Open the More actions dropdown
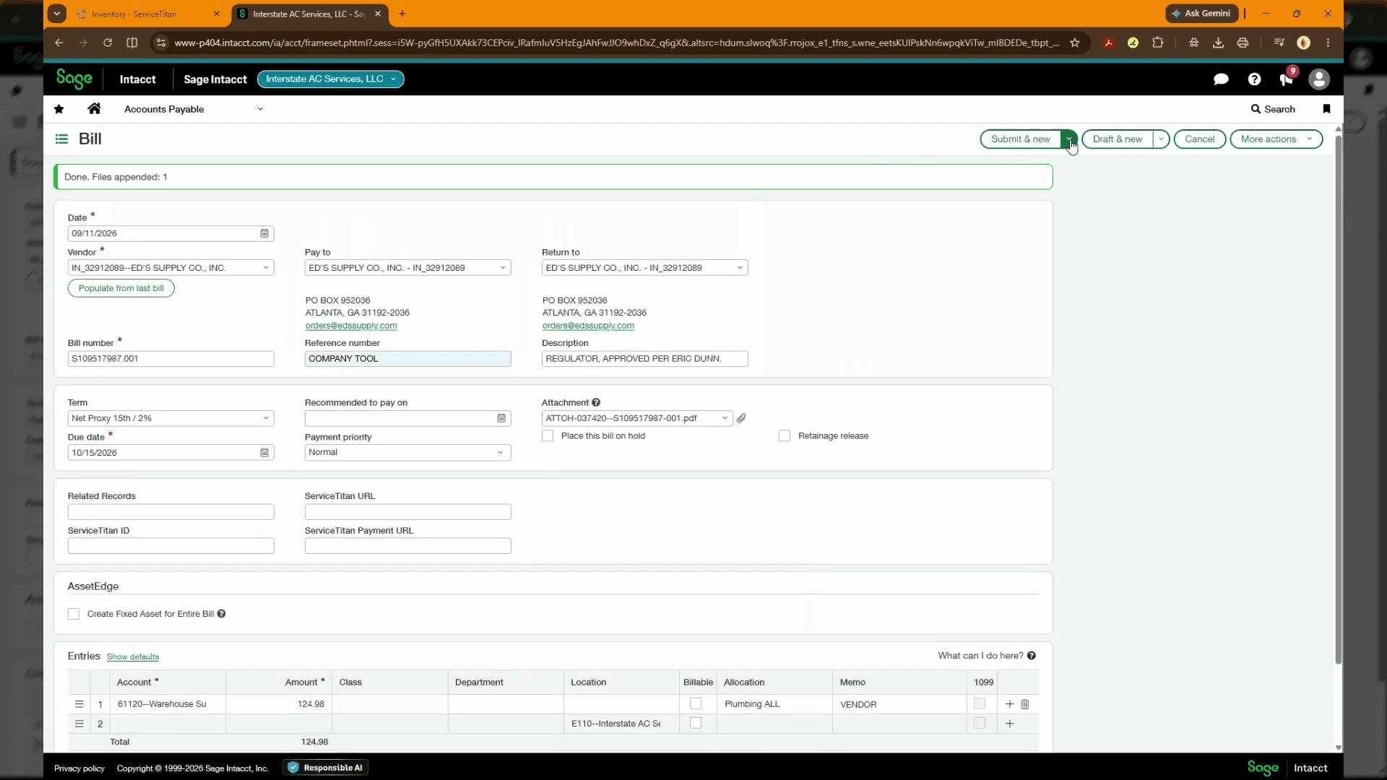 click(1276, 139)
